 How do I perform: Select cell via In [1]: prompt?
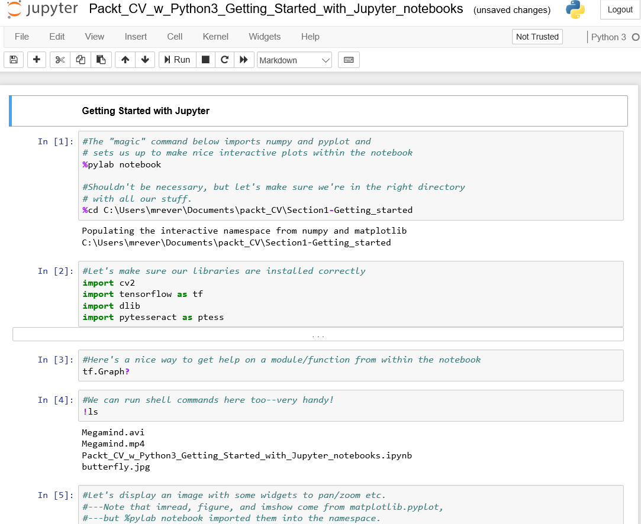(56, 141)
